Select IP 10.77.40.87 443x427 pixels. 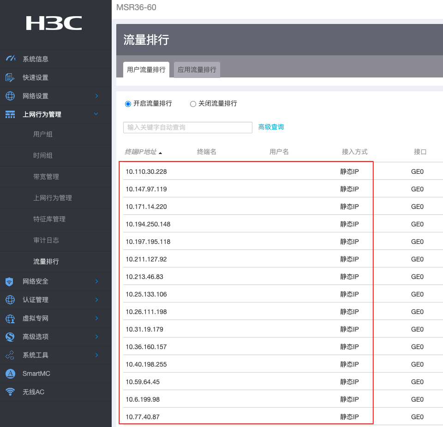143,416
